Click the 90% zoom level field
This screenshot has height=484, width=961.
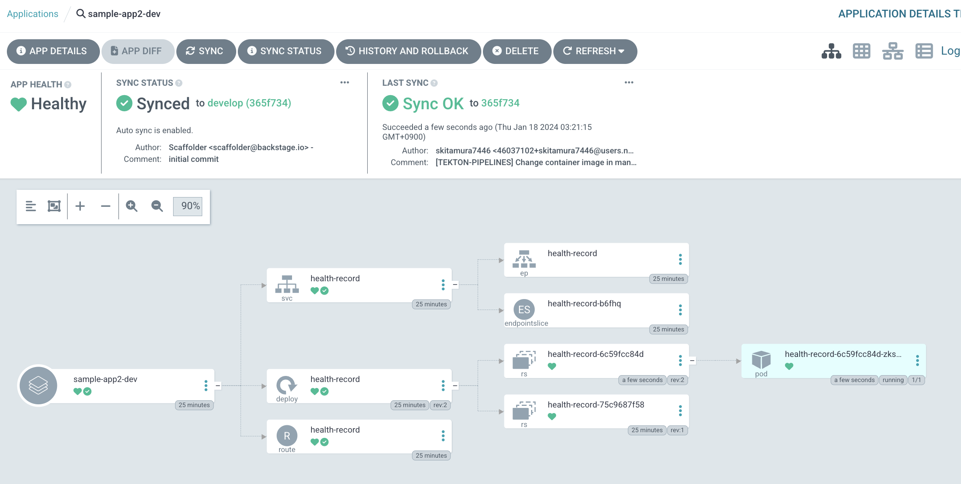pyautogui.click(x=188, y=206)
